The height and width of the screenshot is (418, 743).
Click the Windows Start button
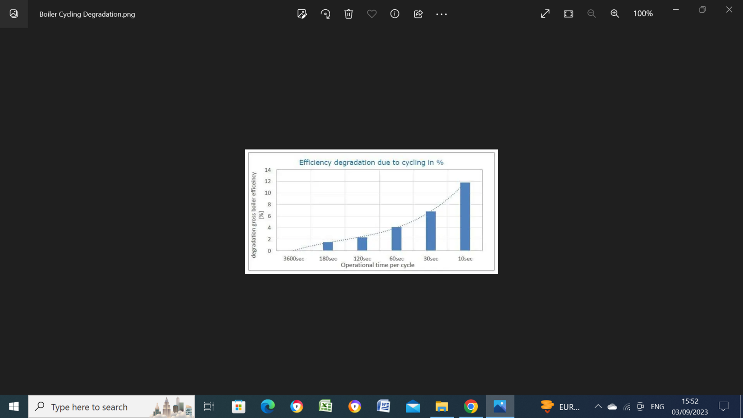pyautogui.click(x=14, y=407)
